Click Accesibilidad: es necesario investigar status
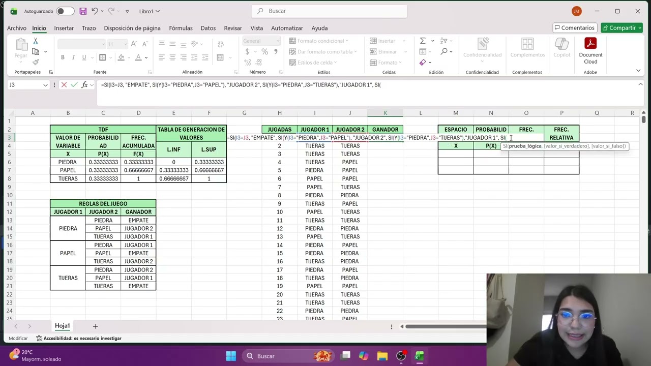Image resolution: width=651 pixels, height=366 pixels. point(79,338)
